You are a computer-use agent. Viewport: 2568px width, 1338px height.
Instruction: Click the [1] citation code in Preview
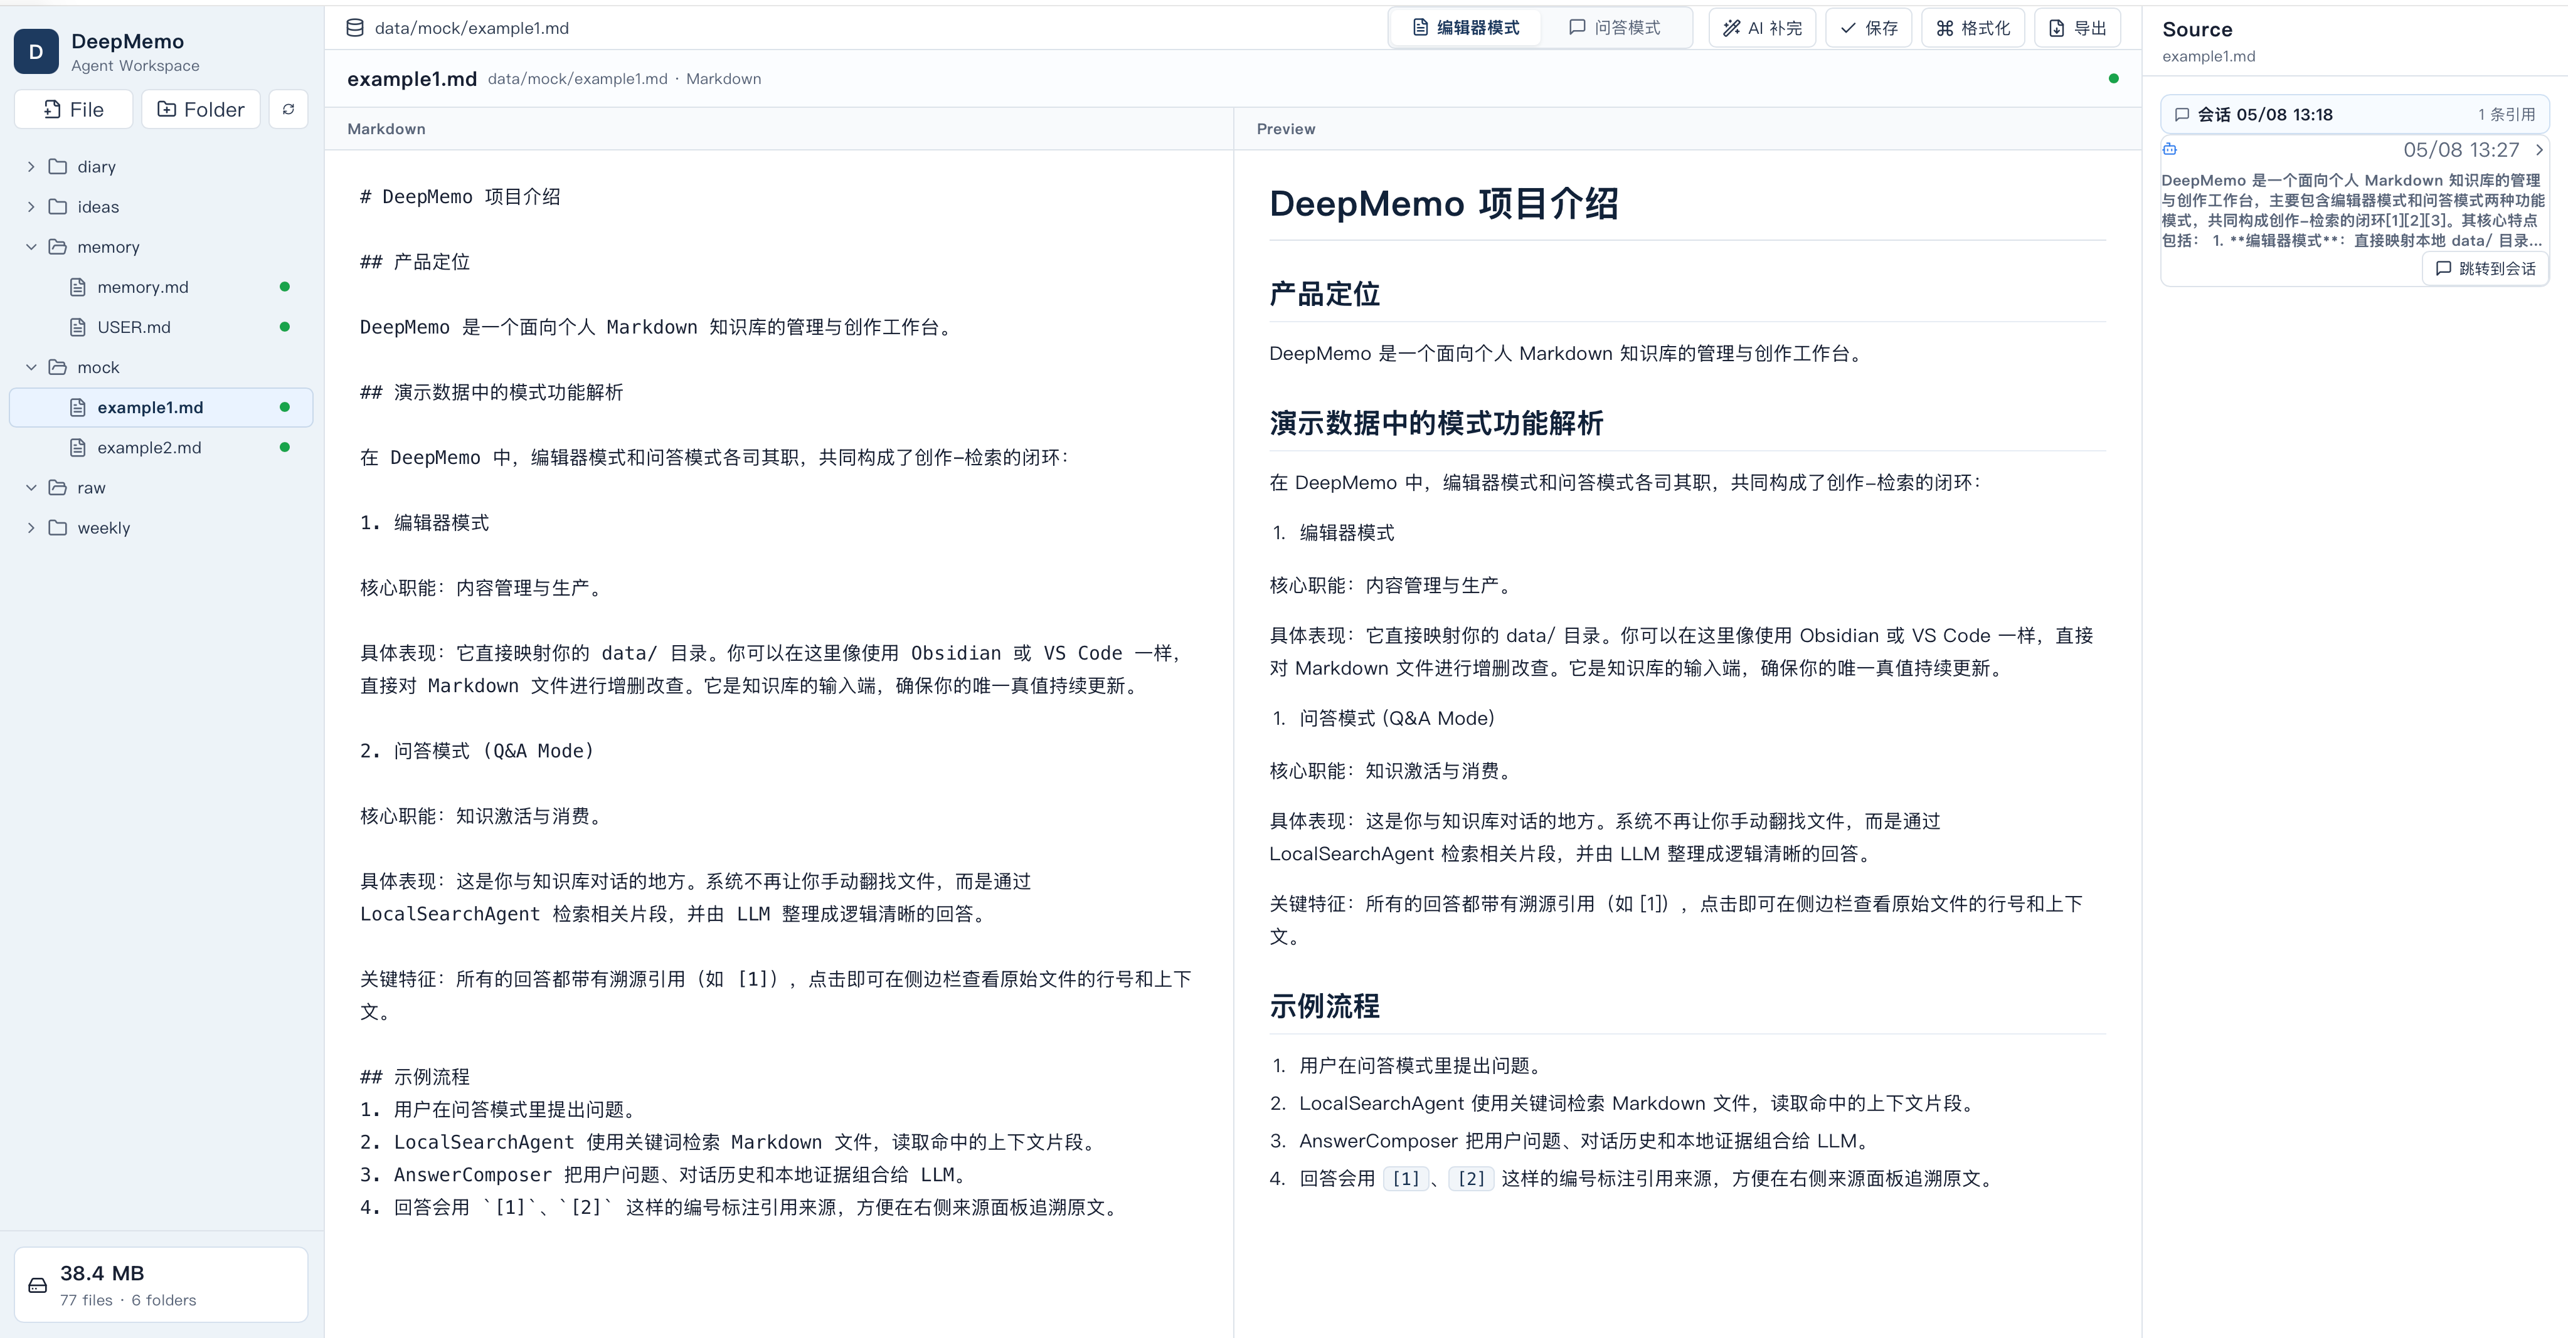pyautogui.click(x=1406, y=1179)
